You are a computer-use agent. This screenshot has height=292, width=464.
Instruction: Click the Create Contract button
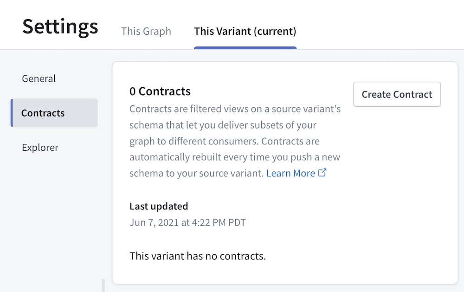(x=397, y=94)
